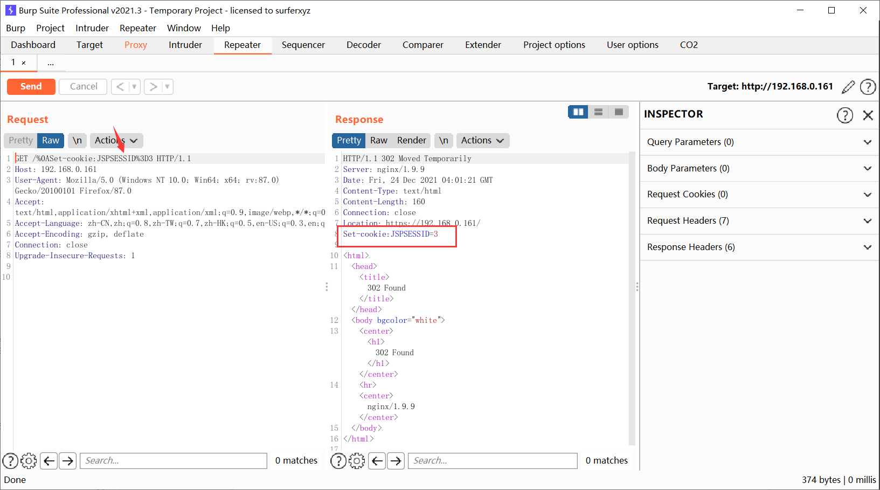Close the Inspector panel
The image size is (880, 490).
click(x=868, y=115)
